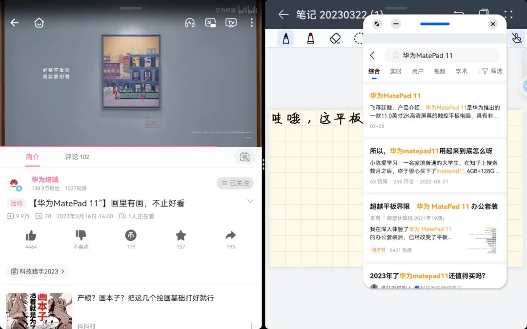This screenshot has height=329, width=527.
Task: Expand the video title description chevron
Action: 249,201
